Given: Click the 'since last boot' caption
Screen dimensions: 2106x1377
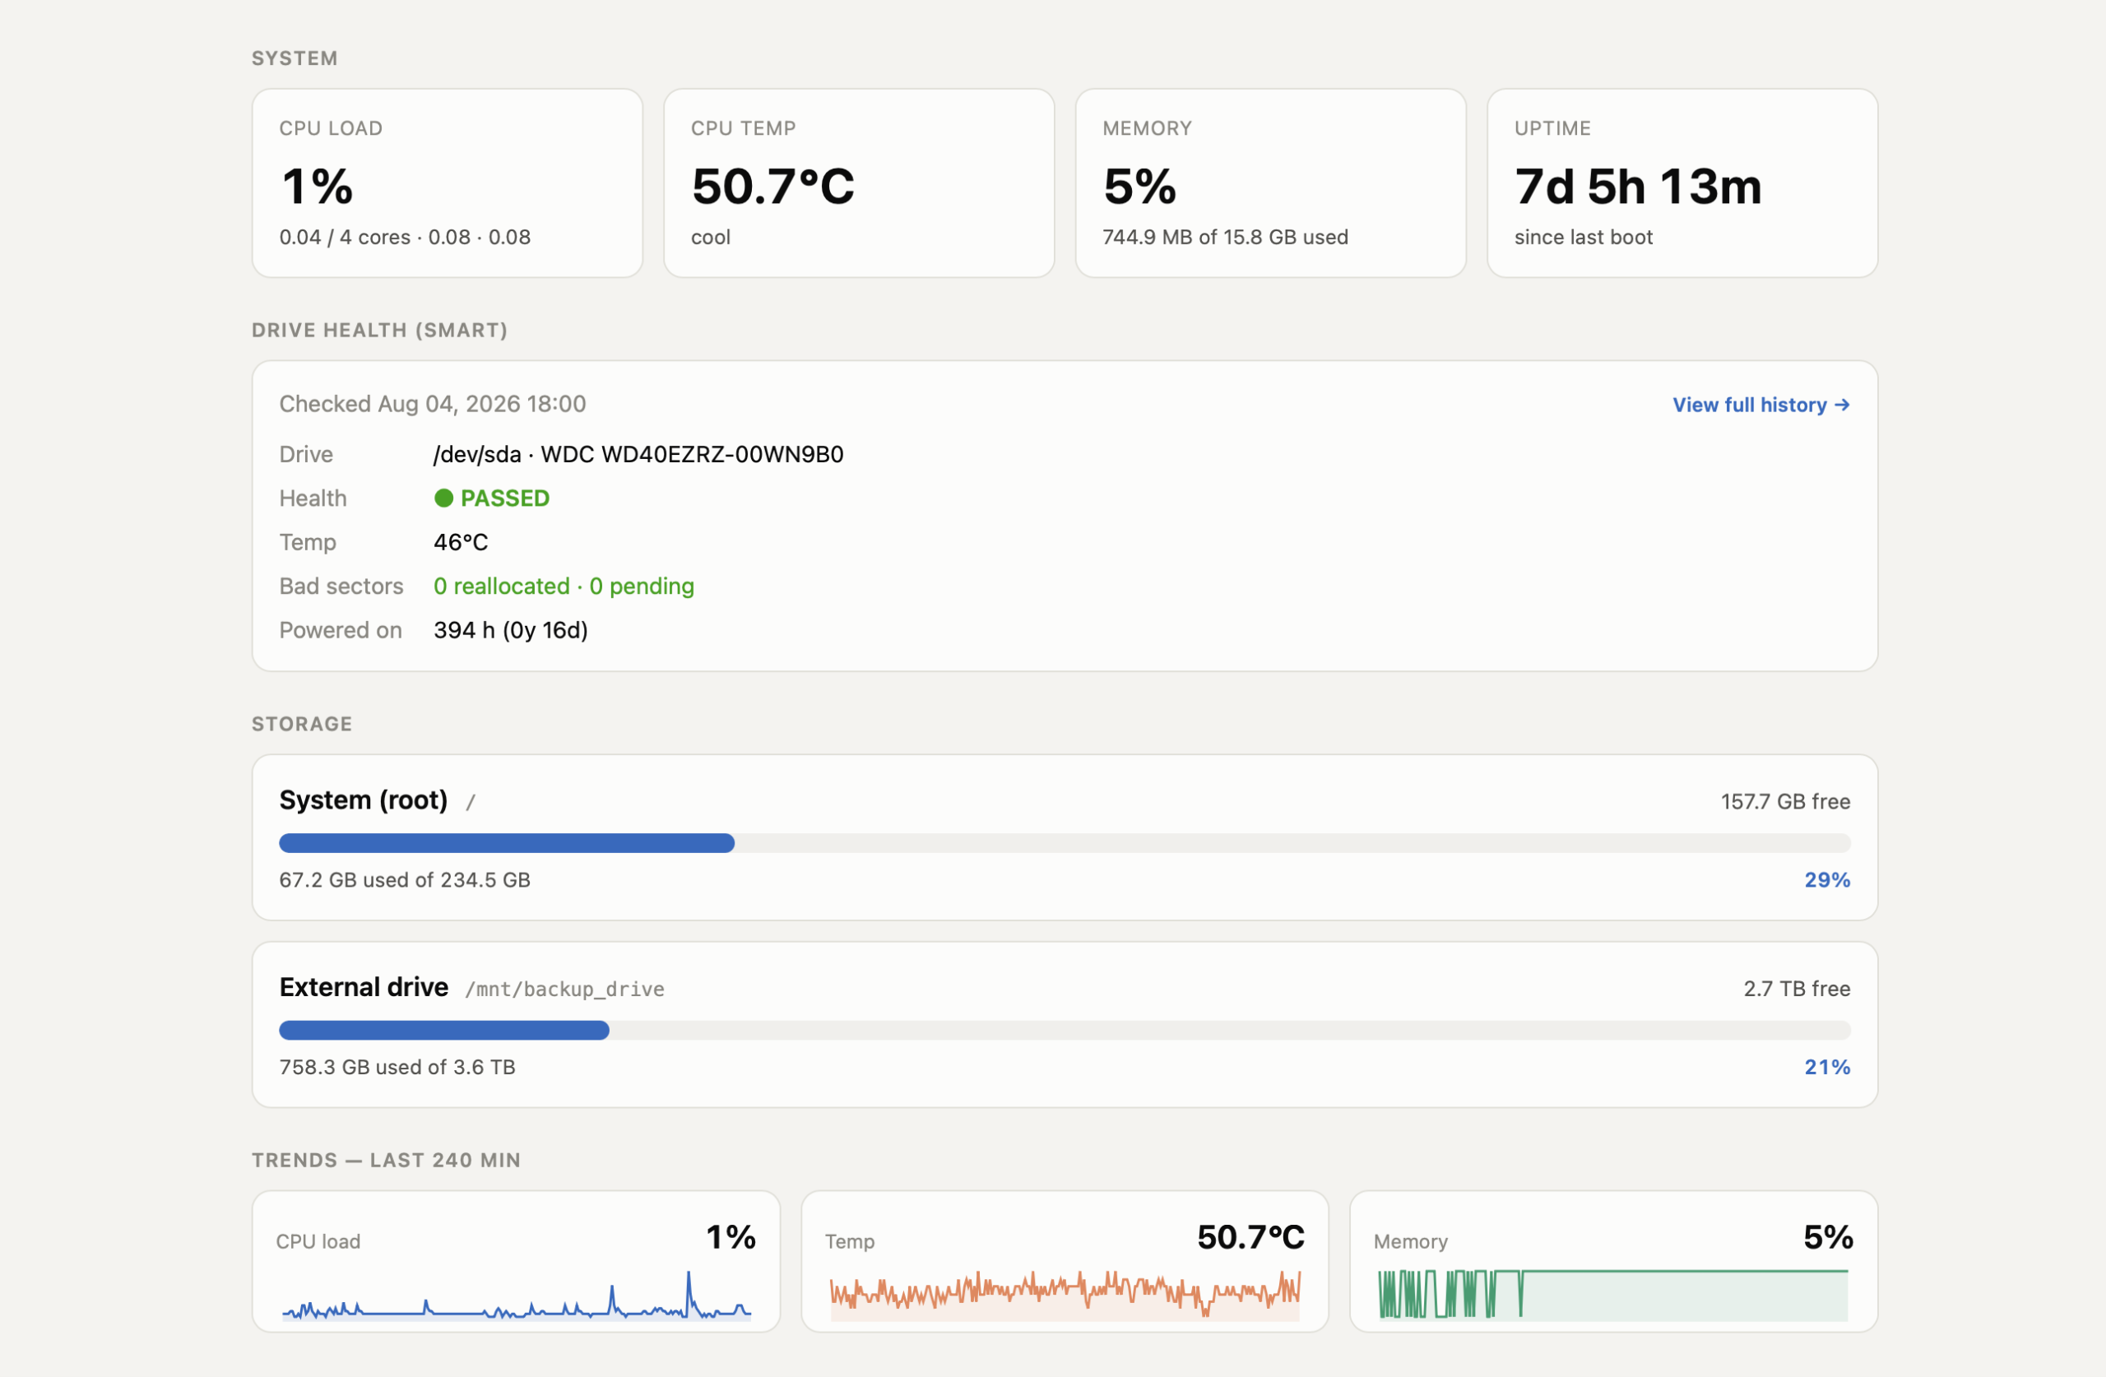Looking at the screenshot, I should point(1582,237).
